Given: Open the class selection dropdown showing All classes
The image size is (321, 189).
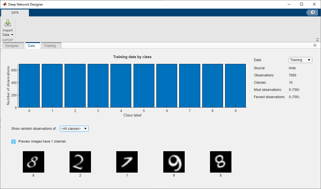Looking at the screenshot, I should [x=74, y=128].
